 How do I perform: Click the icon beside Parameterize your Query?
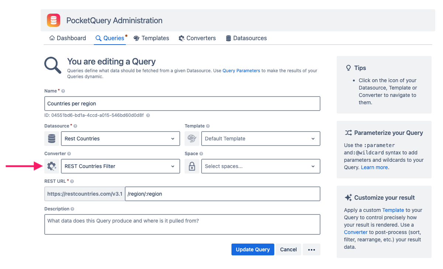pyautogui.click(x=347, y=133)
